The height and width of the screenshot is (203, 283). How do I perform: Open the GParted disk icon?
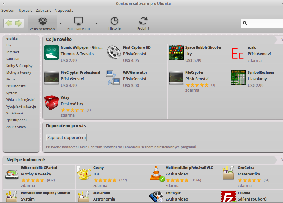[12, 174]
